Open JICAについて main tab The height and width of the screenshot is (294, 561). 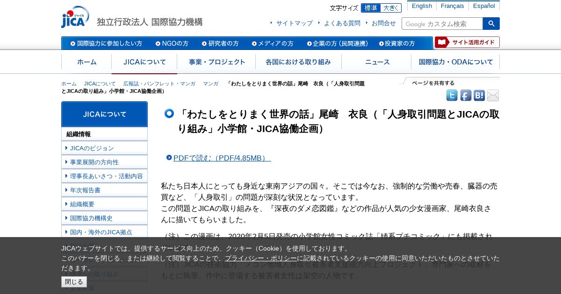pyautogui.click(x=144, y=62)
